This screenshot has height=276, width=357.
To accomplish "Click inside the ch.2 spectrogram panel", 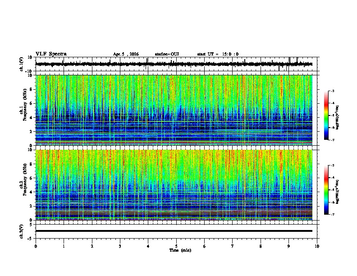I will [x=174, y=185].
